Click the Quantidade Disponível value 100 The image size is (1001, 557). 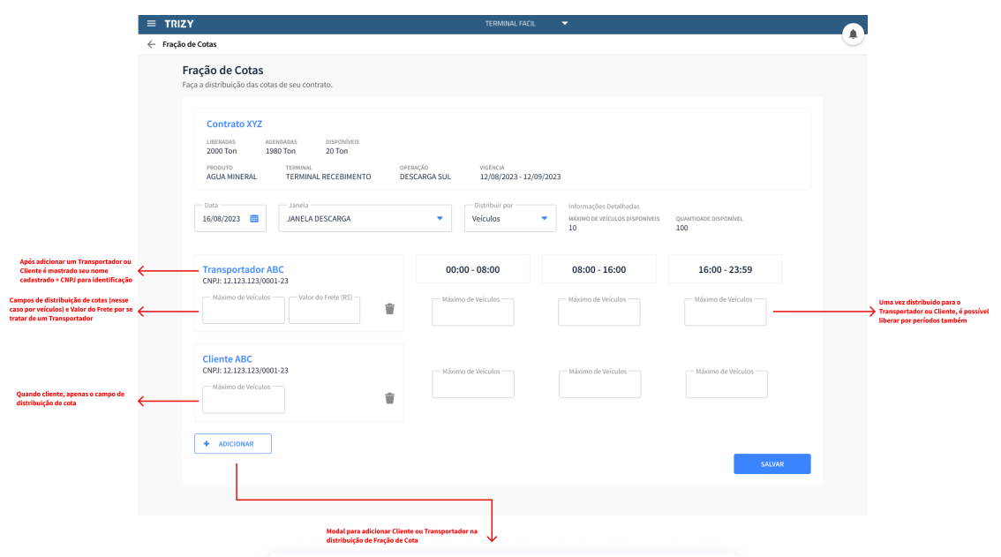pos(681,228)
